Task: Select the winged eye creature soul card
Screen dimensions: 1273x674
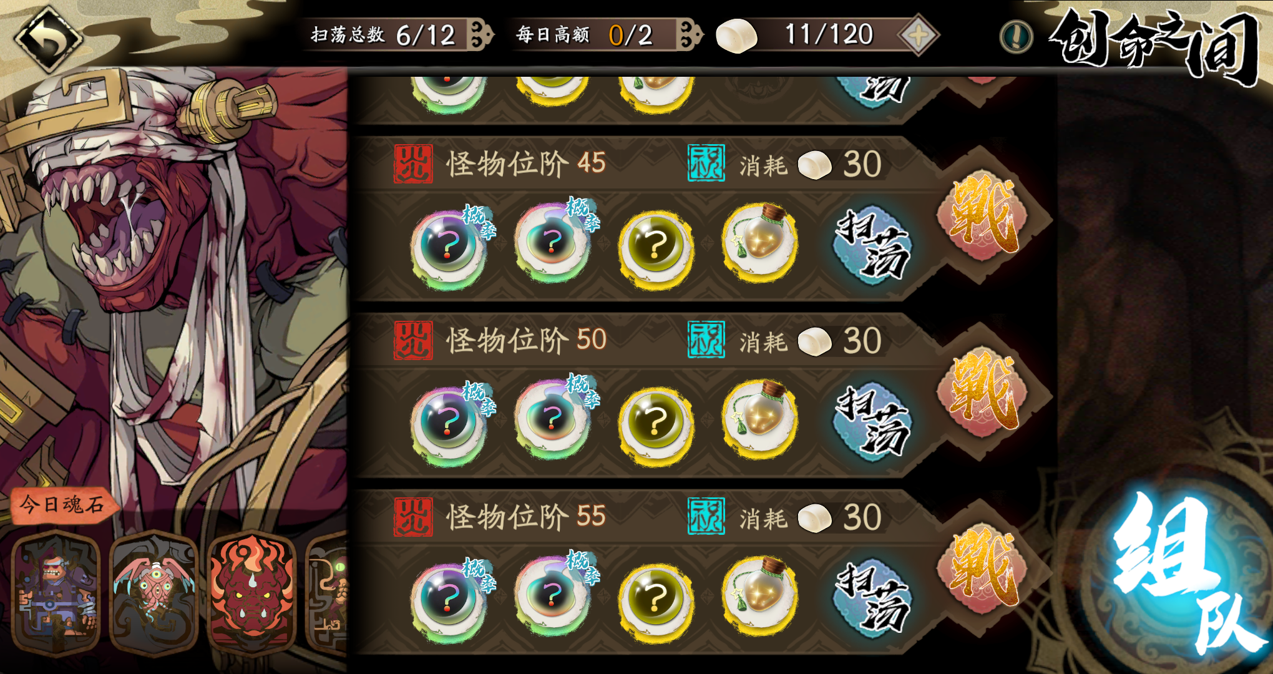Action: [154, 592]
